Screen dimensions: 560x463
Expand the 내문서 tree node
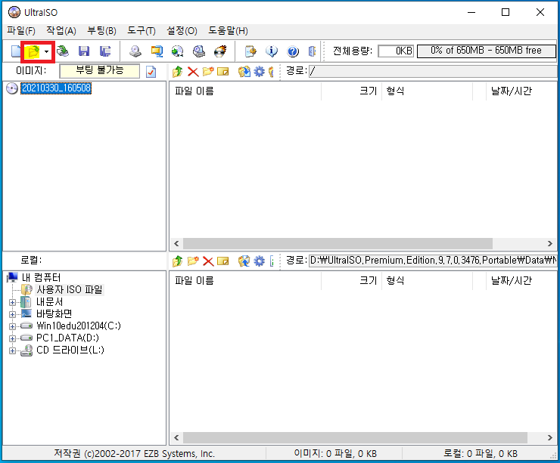click(12, 303)
